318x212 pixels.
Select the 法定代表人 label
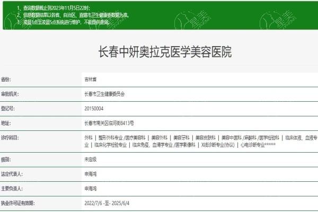pos(12,174)
